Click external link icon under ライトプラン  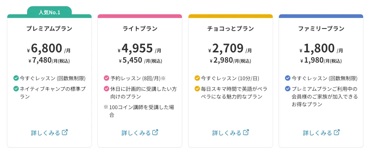point(156,132)
